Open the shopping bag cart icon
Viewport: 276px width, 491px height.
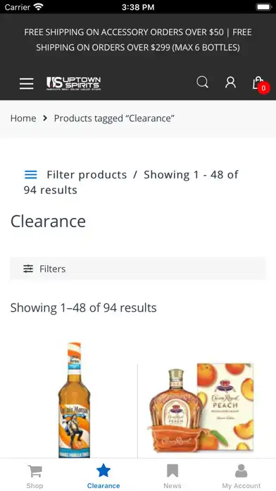[258, 83]
